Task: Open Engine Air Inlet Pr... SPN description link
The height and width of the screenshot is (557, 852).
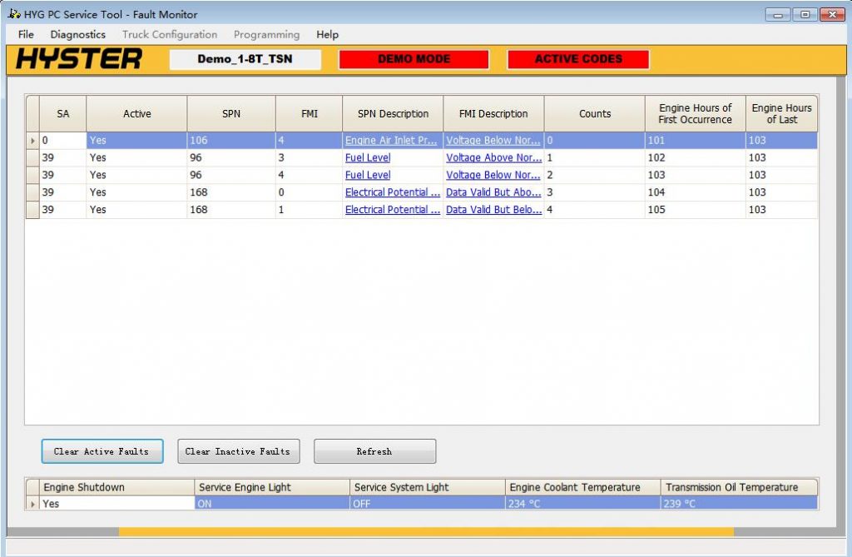Action: point(391,141)
